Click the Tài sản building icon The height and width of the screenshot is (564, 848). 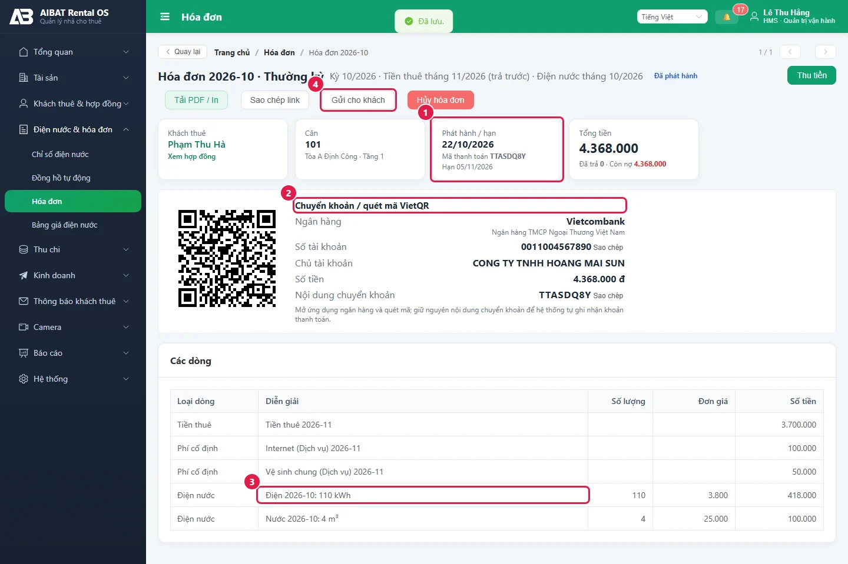pyautogui.click(x=24, y=78)
